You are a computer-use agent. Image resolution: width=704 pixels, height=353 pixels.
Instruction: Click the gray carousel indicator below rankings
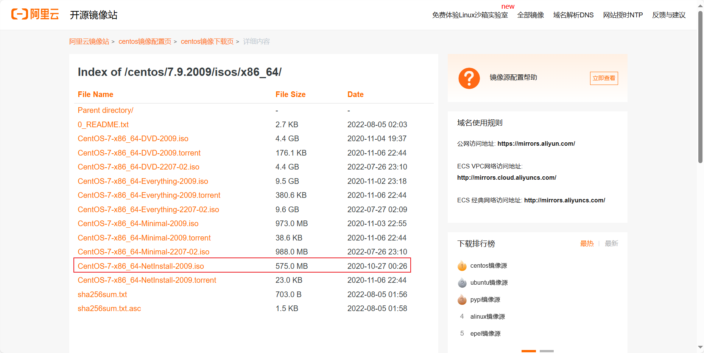click(547, 351)
